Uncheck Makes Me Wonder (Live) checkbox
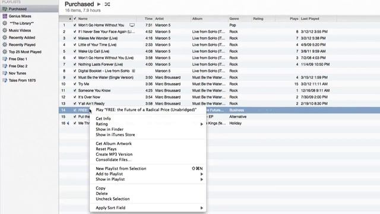 coord(75,38)
